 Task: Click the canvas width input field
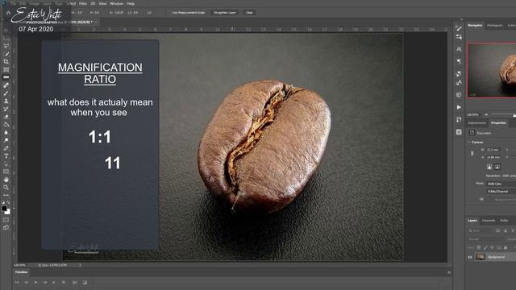pos(493,150)
